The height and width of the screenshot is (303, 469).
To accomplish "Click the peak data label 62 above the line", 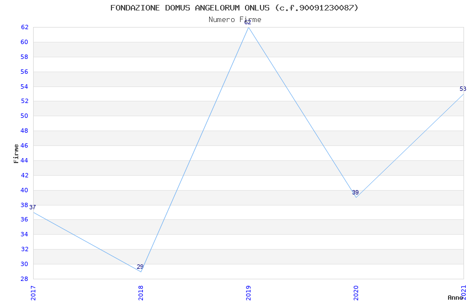I will (248, 23).
